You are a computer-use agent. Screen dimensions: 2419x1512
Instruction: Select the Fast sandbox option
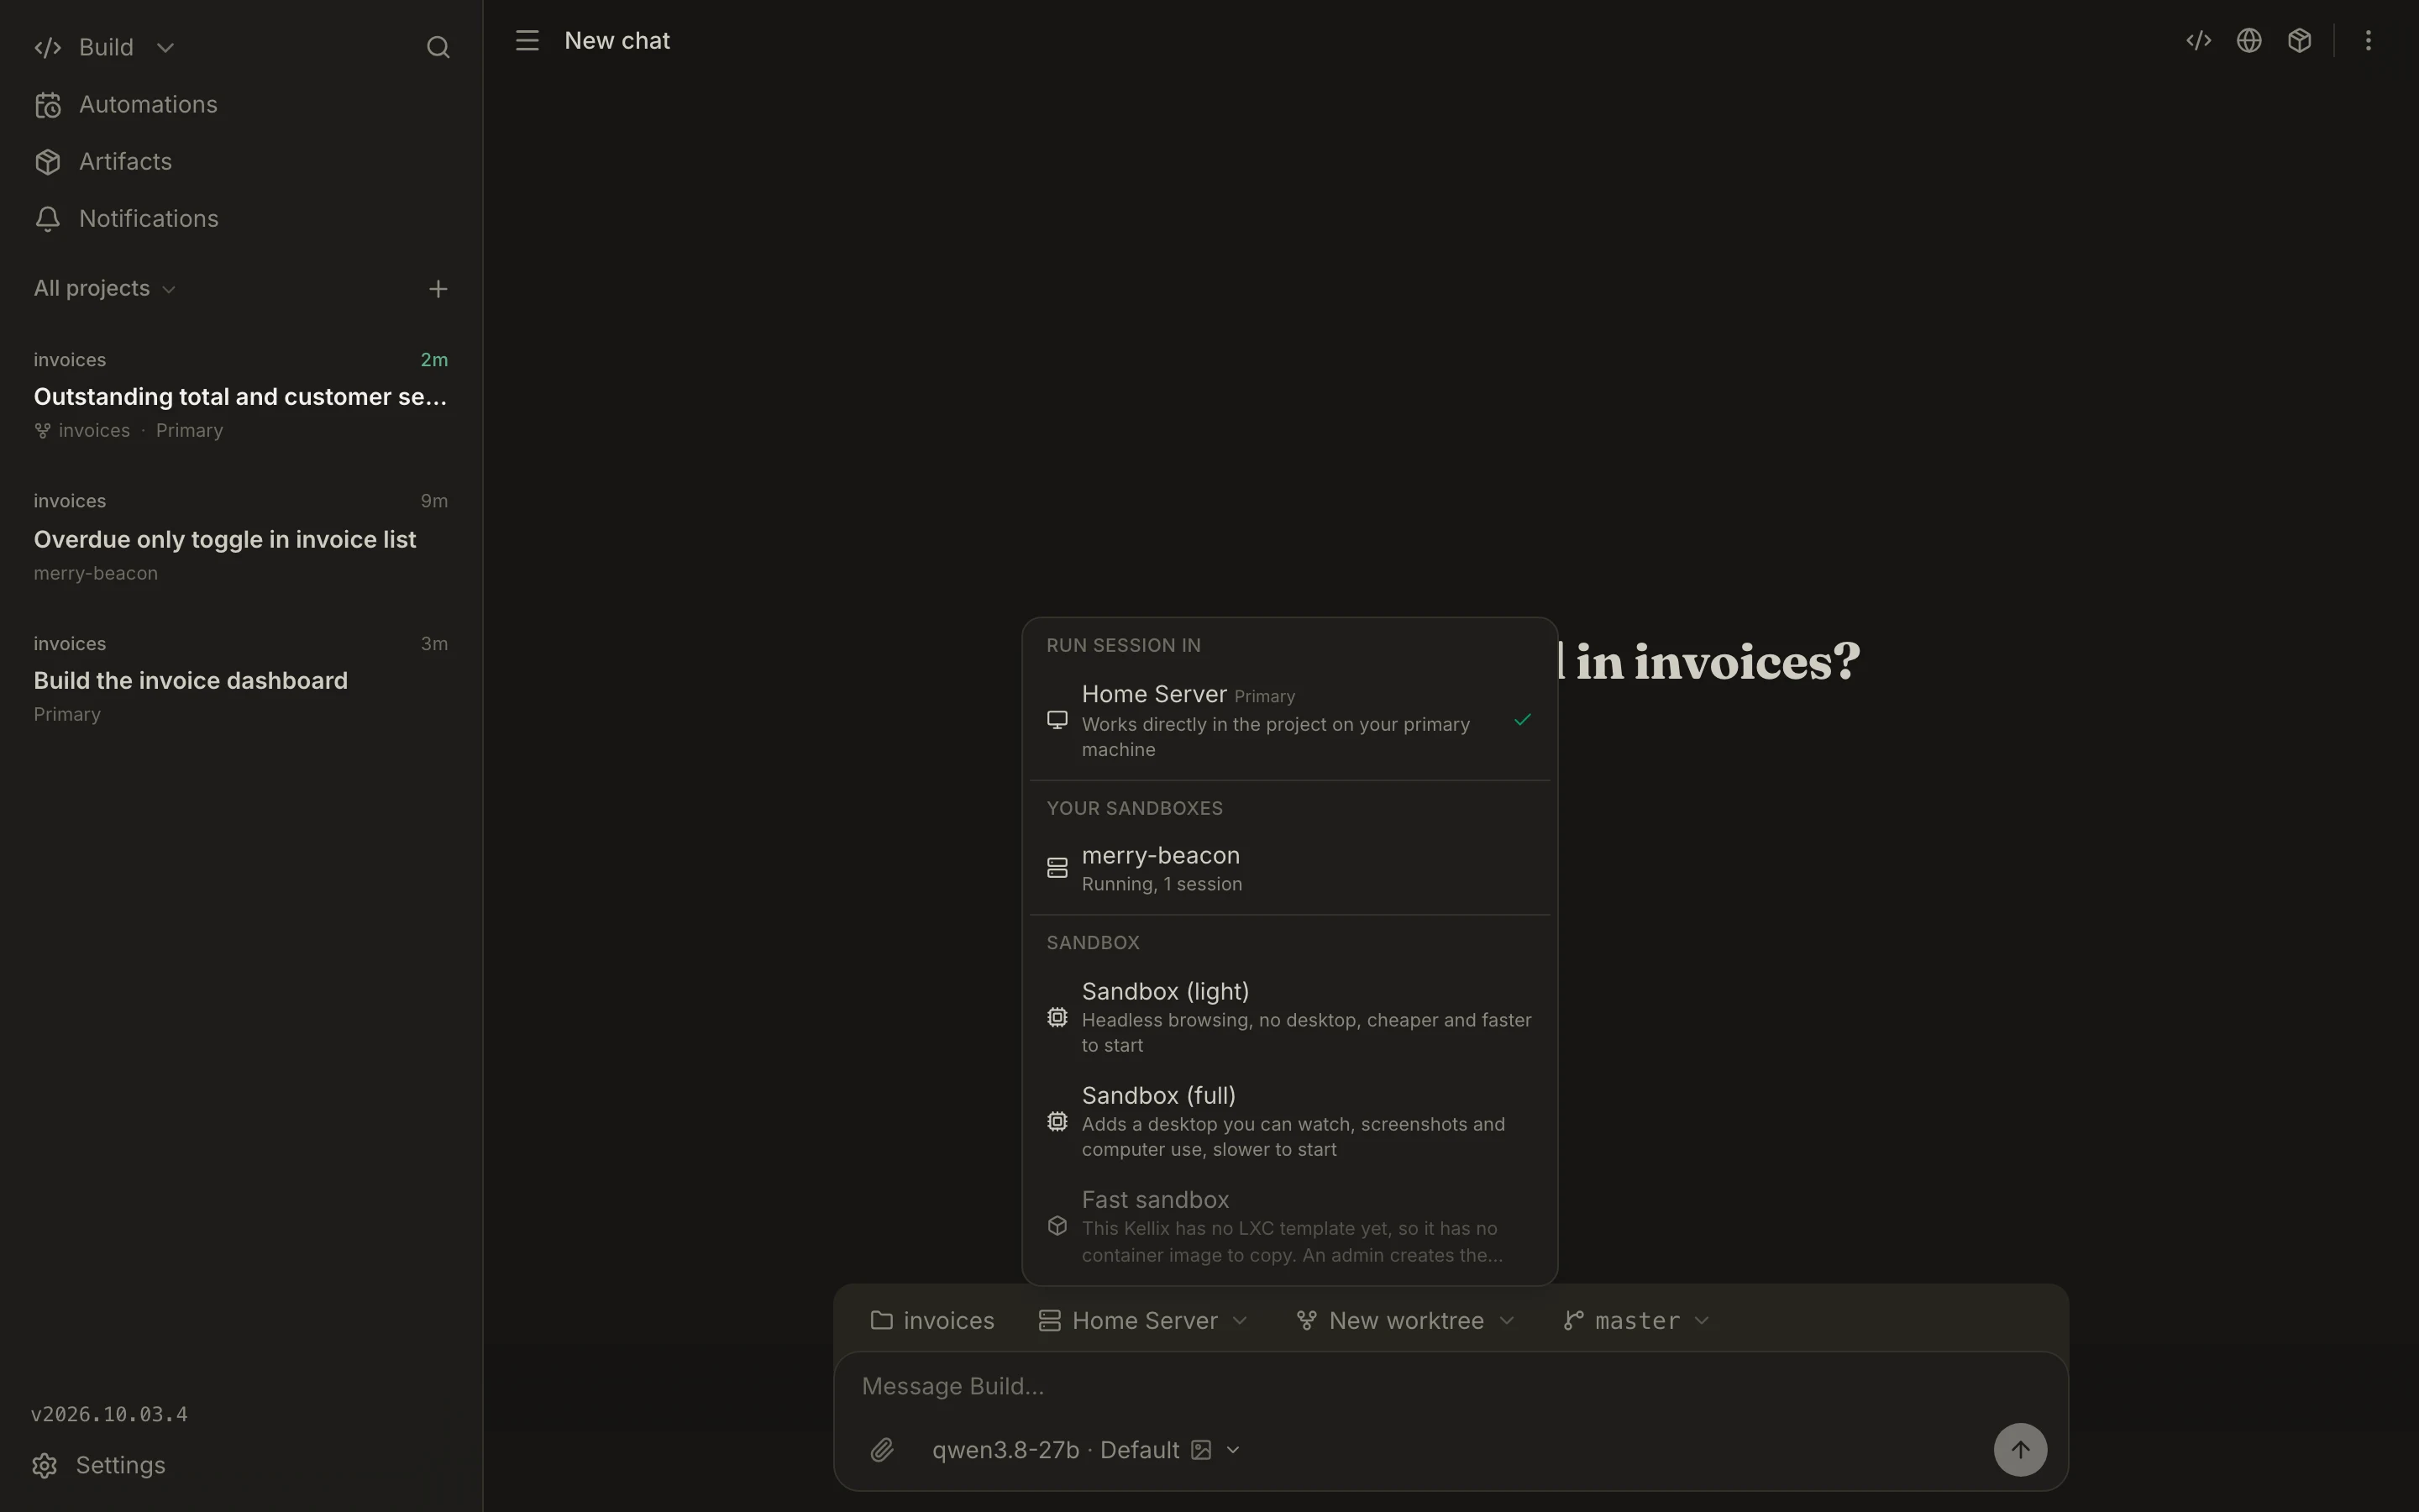click(1289, 1226)
